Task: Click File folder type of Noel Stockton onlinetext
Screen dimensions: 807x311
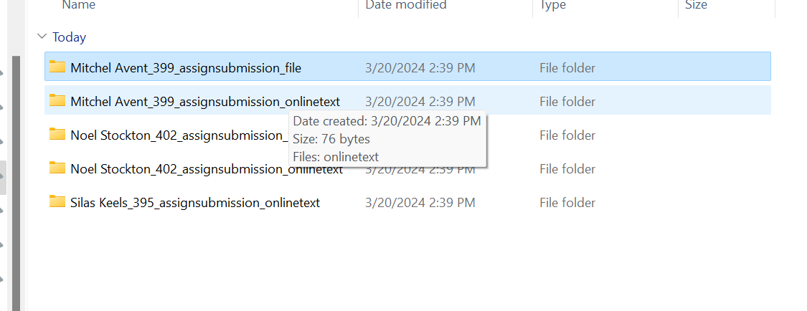Action: click(x=567, y=169)
